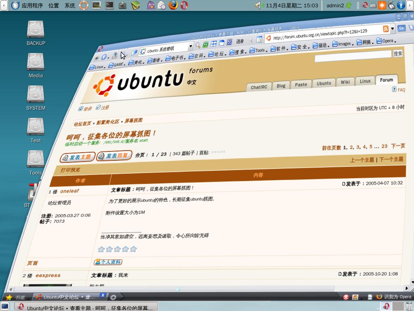The height and width of the screenshot is (311, 414).
Task: Open the 系统 menu
Action: point(70,5)
